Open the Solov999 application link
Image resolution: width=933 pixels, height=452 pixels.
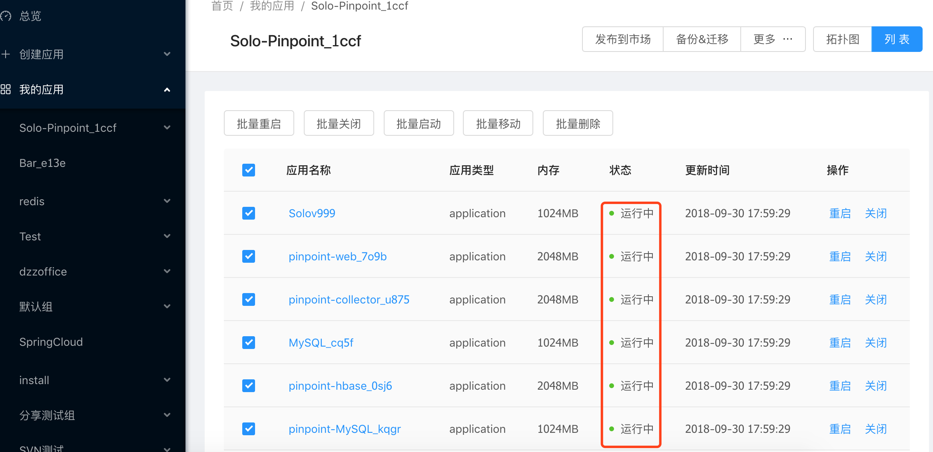(x=312, y=213)
